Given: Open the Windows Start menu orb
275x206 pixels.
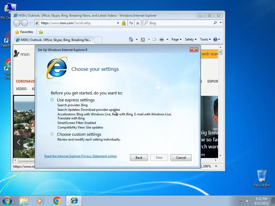Looking at the screenshot, I should pos(7,201).
